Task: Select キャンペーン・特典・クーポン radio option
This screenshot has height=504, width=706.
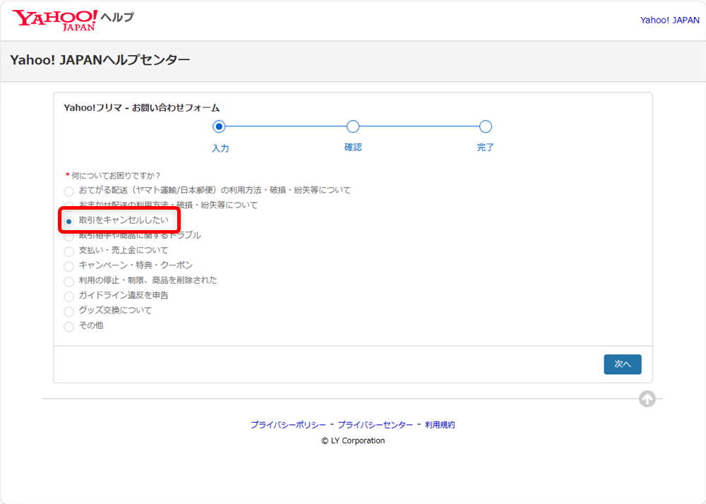Action: click(69, 266)
